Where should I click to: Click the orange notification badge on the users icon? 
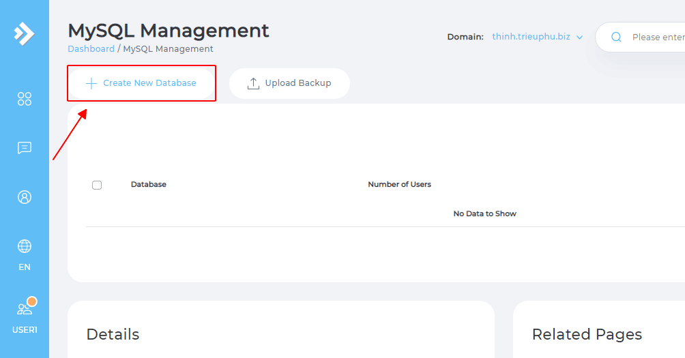(31, 301)
